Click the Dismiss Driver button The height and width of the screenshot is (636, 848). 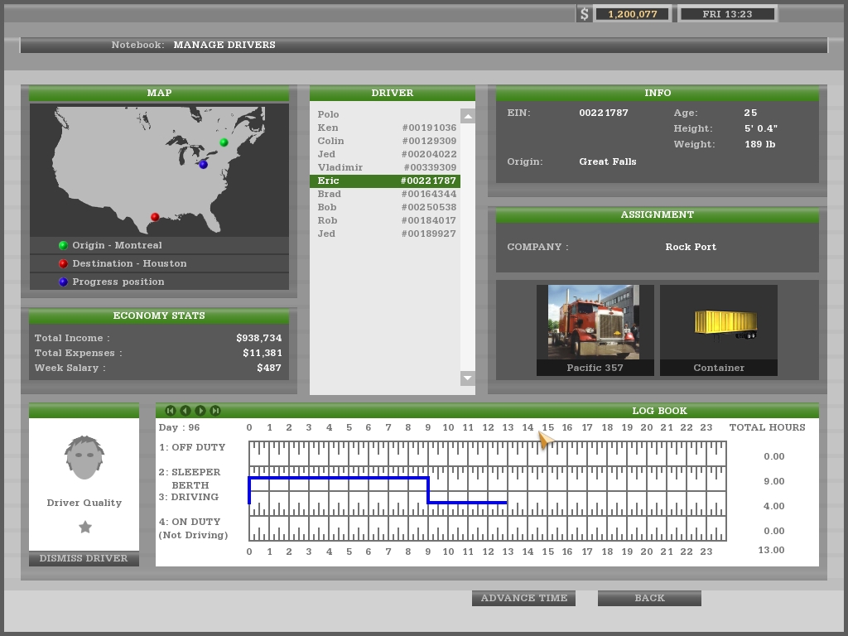click(x=84, y=558)
